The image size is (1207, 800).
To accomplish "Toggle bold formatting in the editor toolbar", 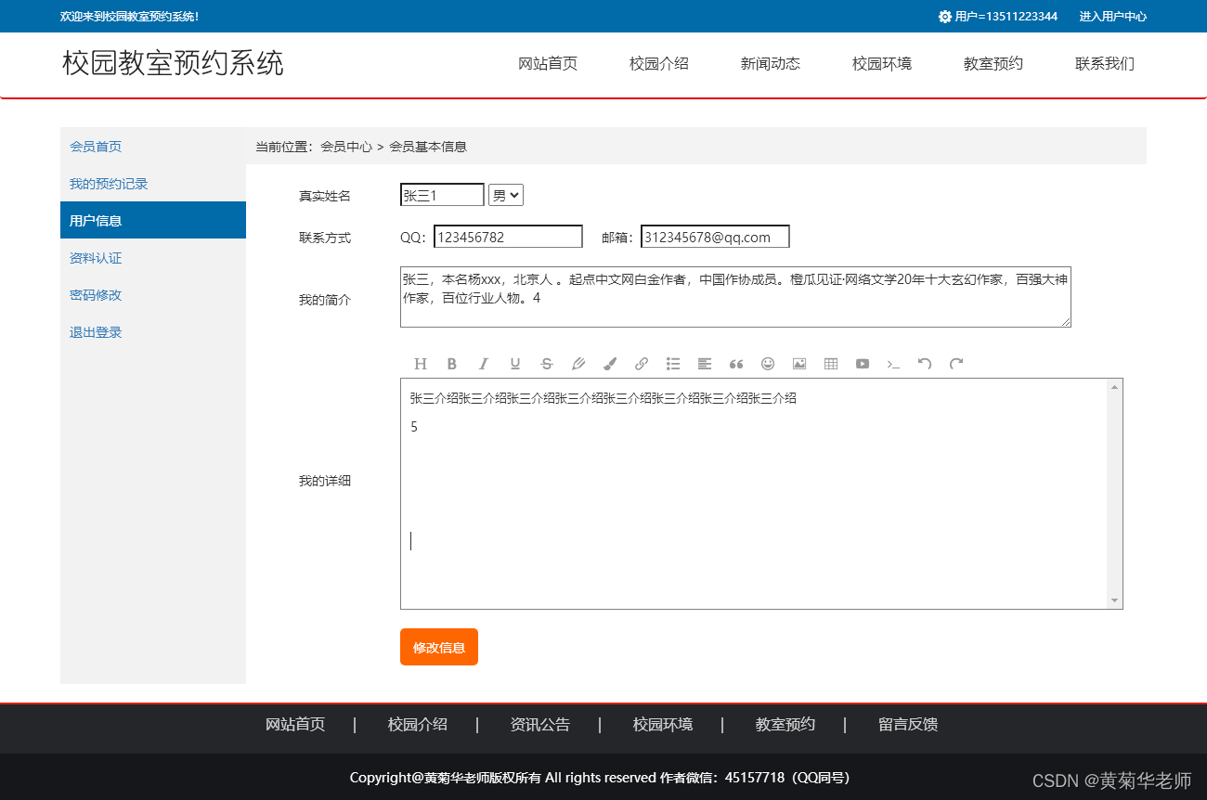I will (452, 363).
